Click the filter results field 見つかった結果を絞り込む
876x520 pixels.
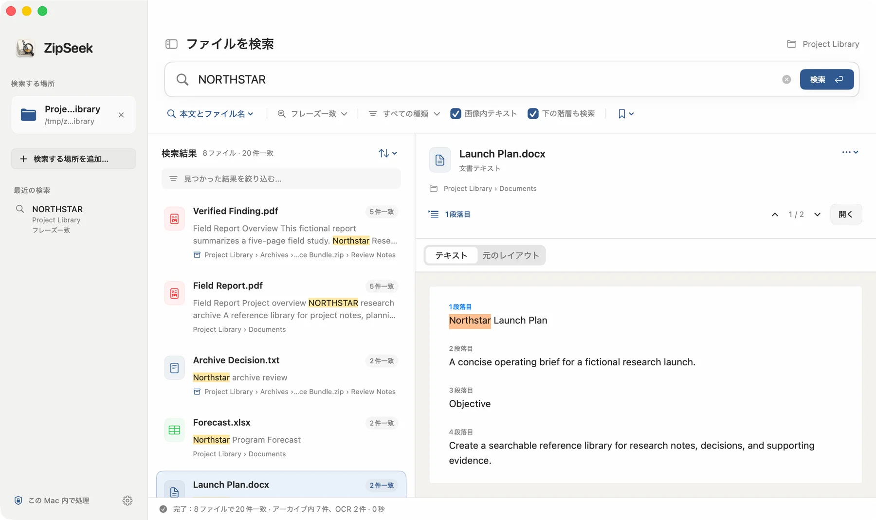(281, 179)
